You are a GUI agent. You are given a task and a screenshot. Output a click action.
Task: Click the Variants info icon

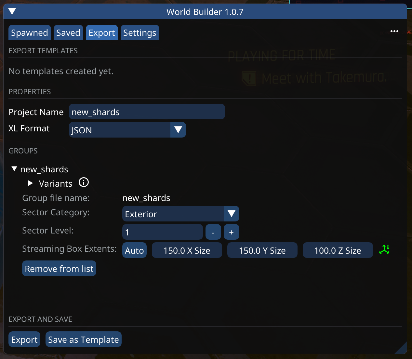84,182
